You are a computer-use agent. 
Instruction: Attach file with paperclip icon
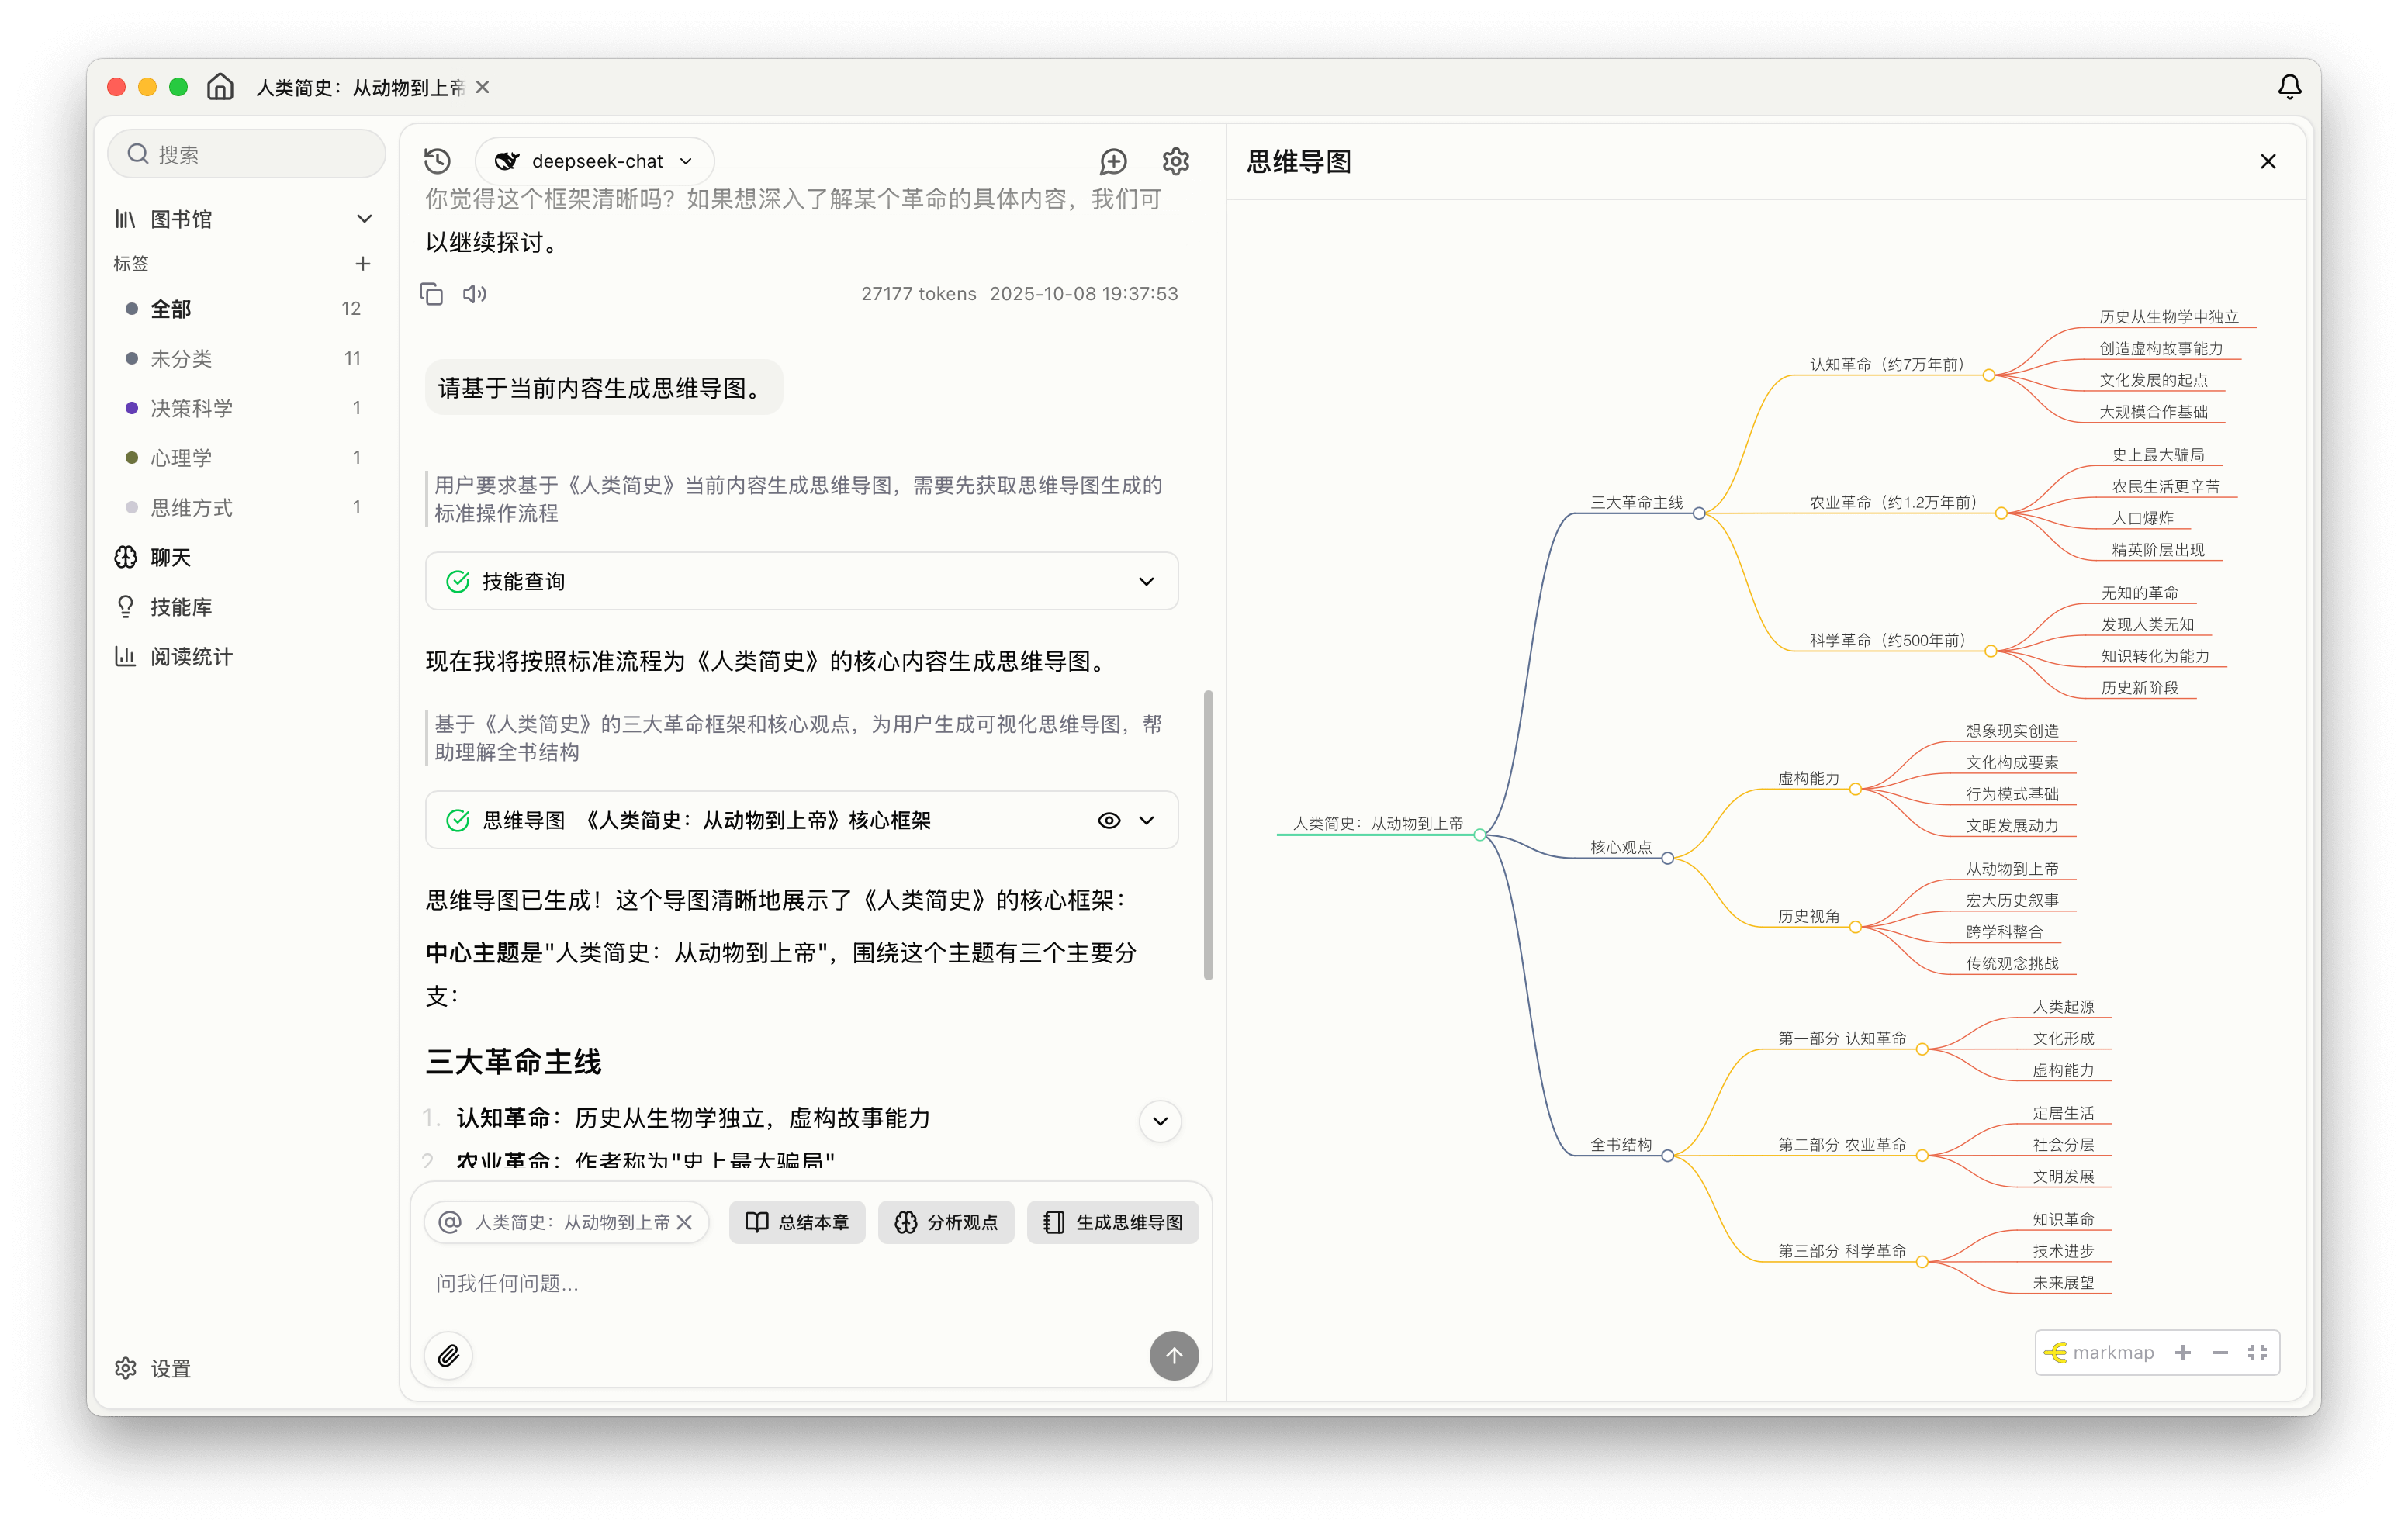click(449, 1356)
